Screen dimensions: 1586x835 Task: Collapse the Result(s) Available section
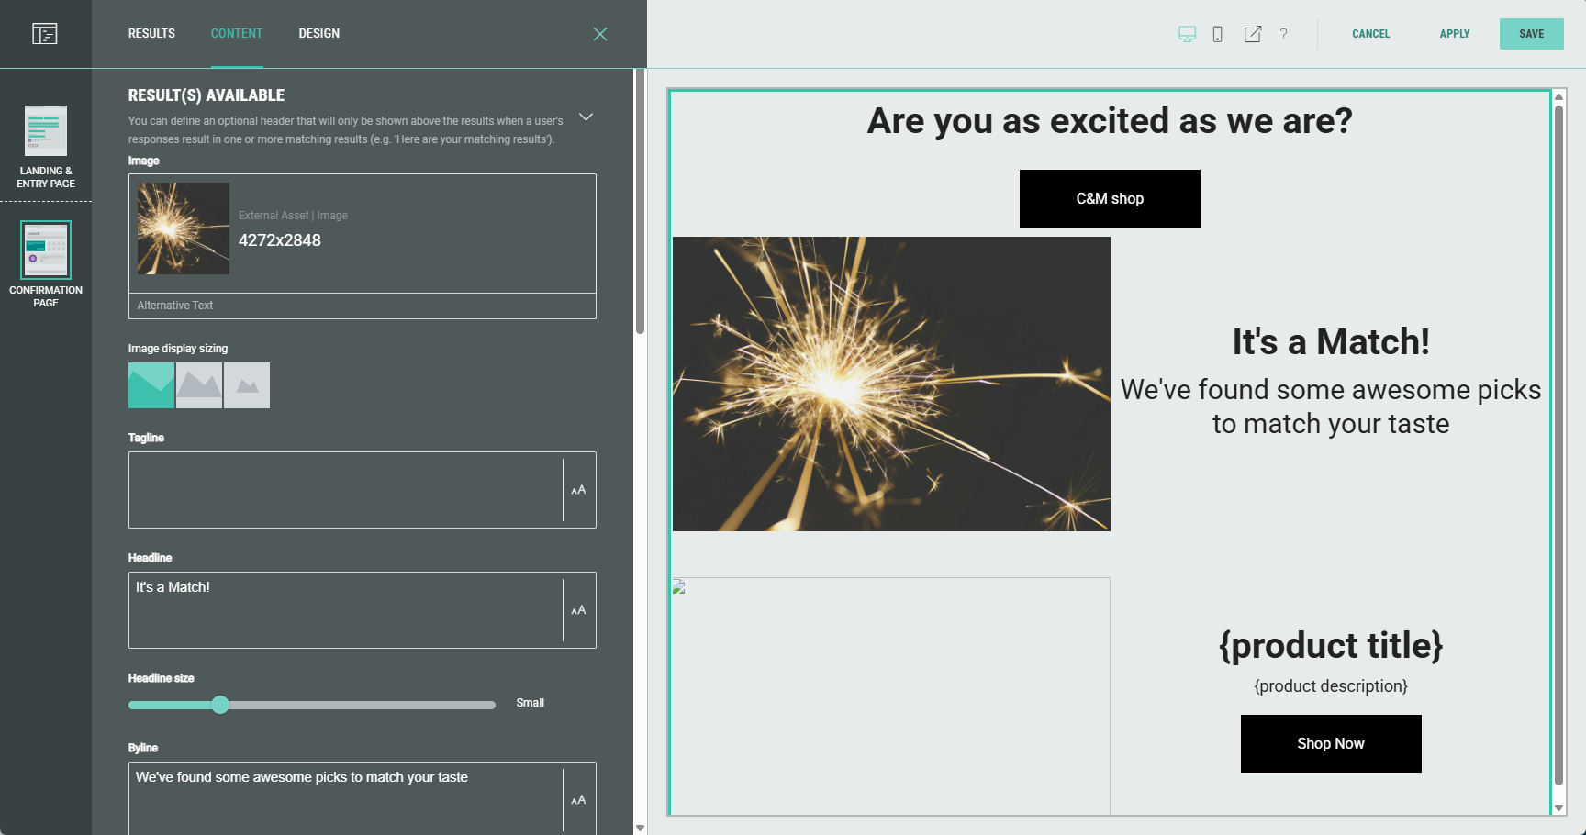pyautogui.click(x=586, y=117)
